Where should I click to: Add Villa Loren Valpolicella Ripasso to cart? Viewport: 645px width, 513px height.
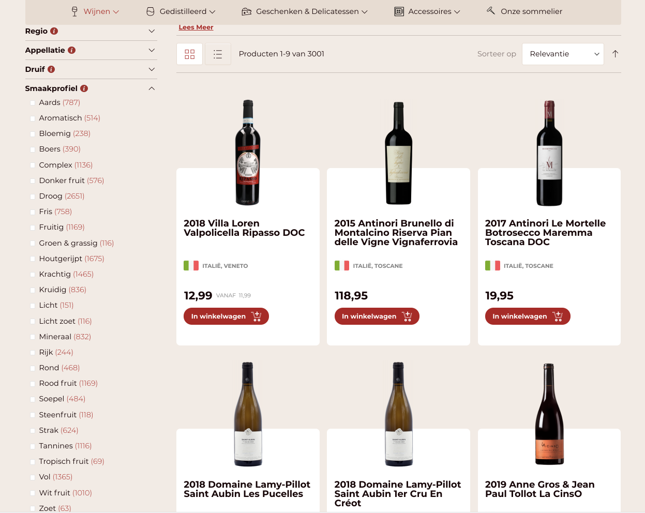click(226, 316)
